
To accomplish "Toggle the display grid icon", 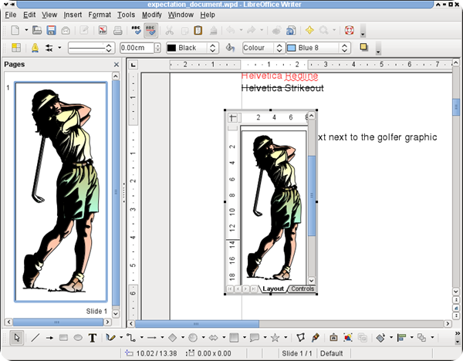I will (16, 48).
